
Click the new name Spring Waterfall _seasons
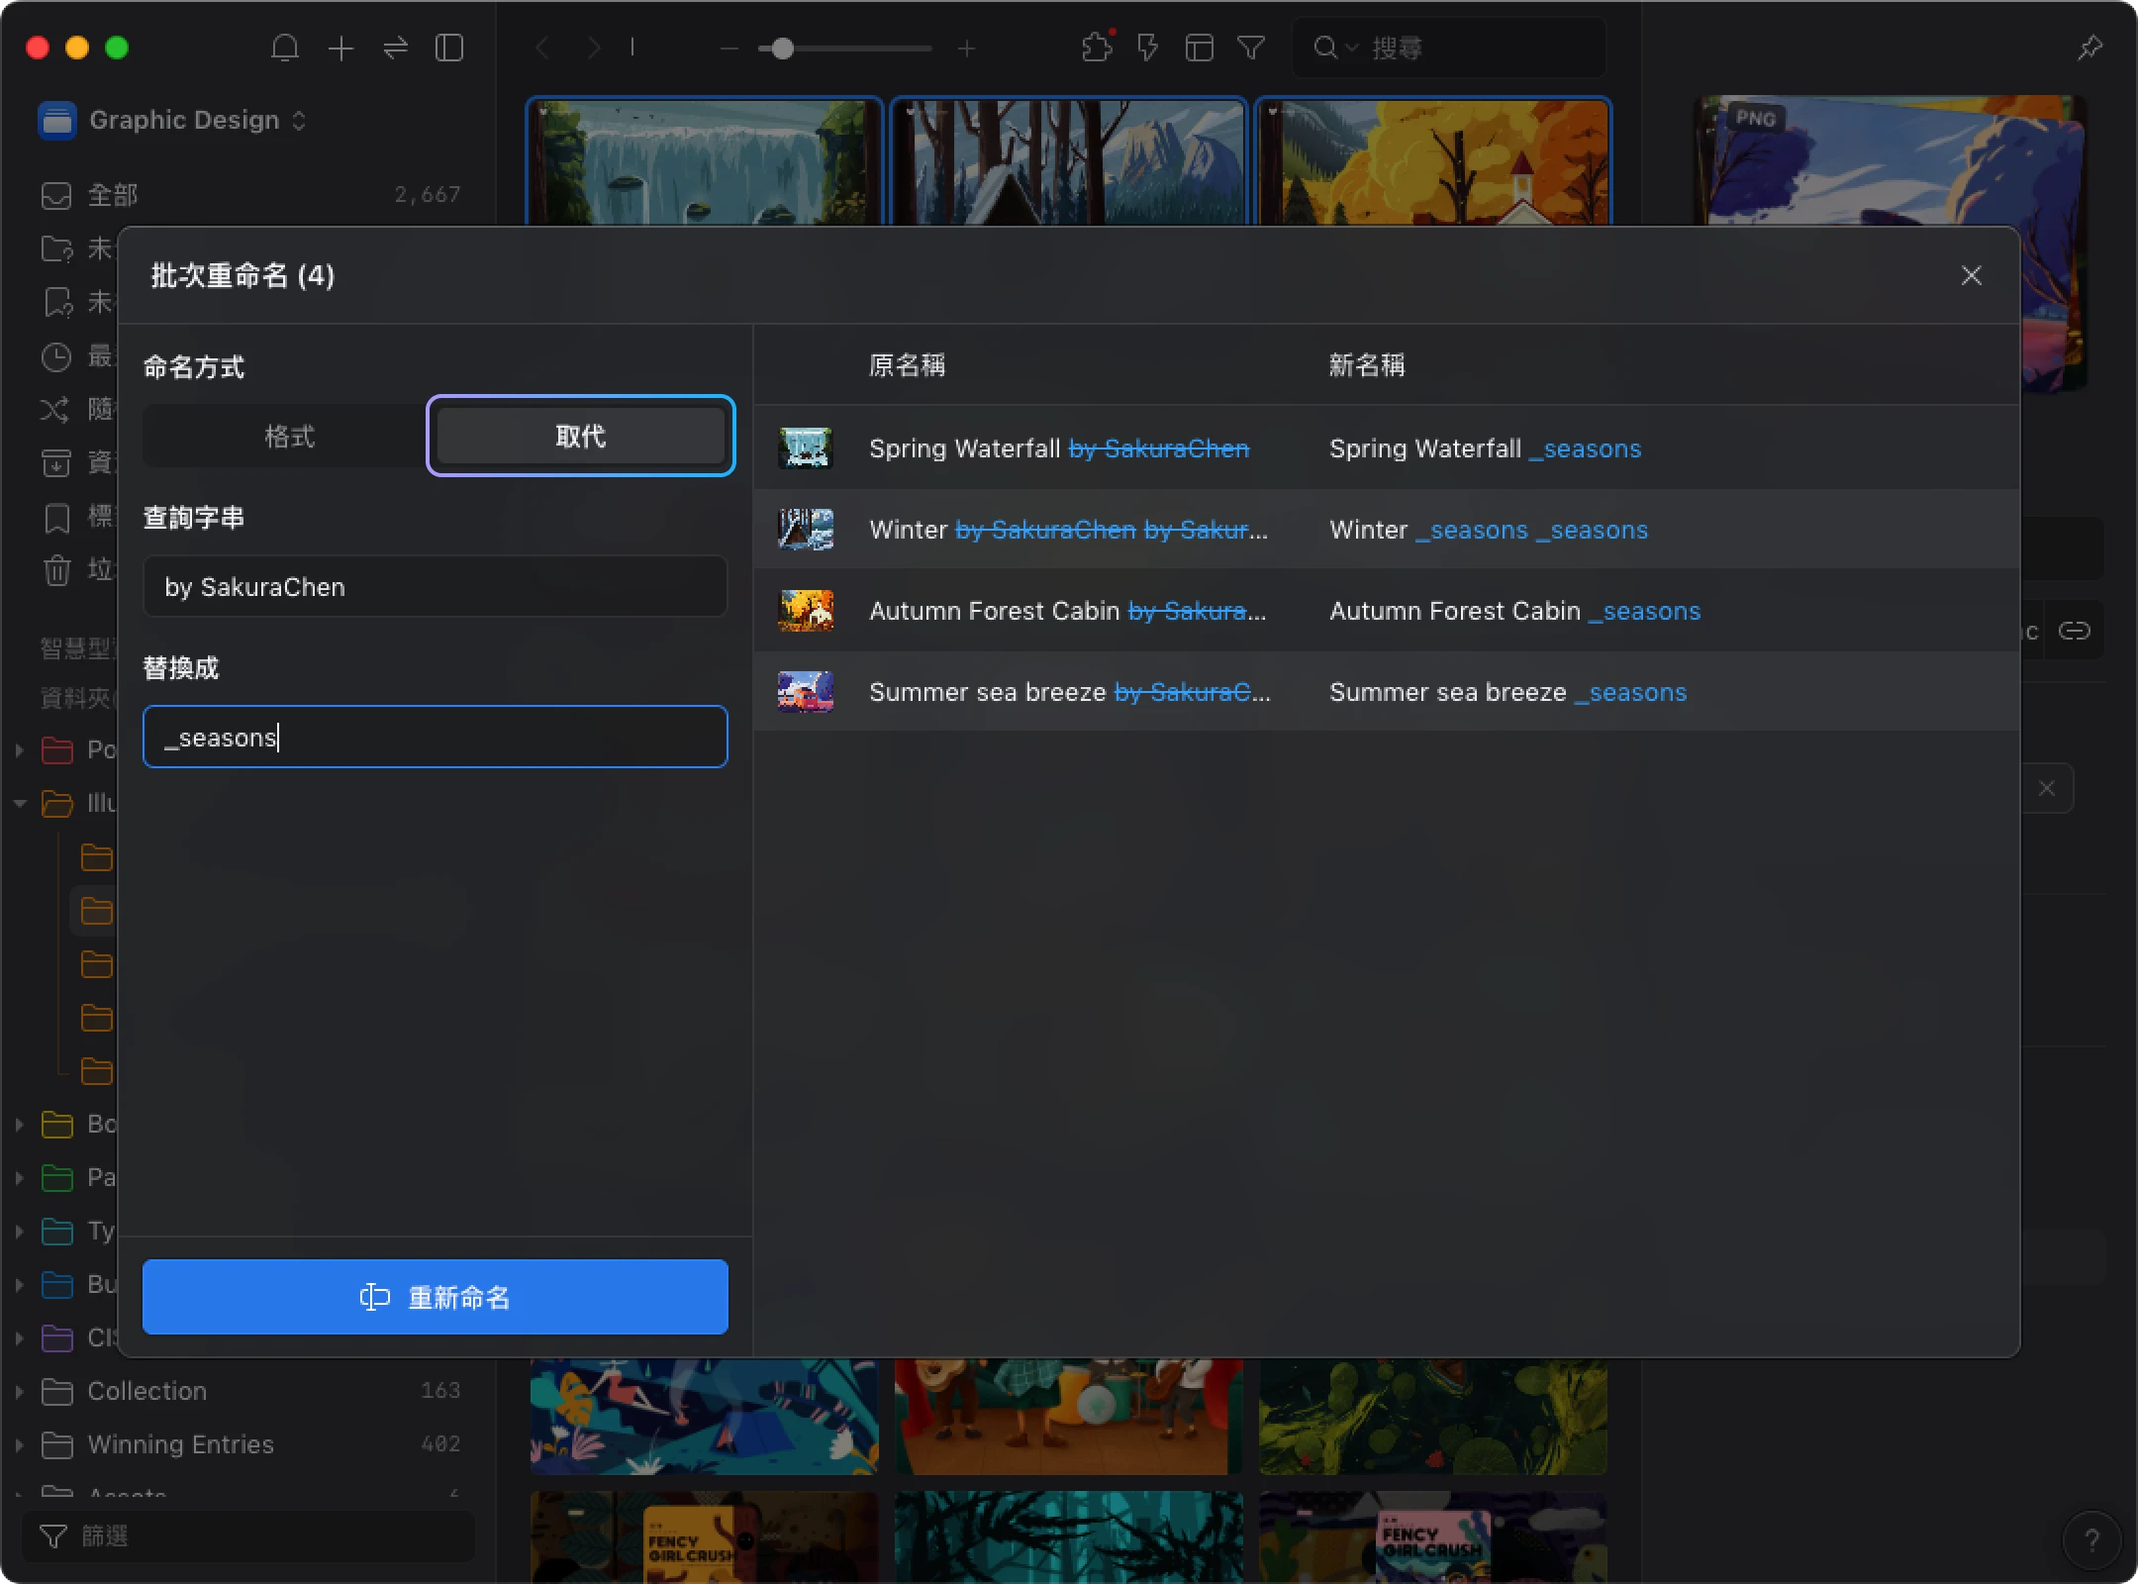coord(1485,448)
